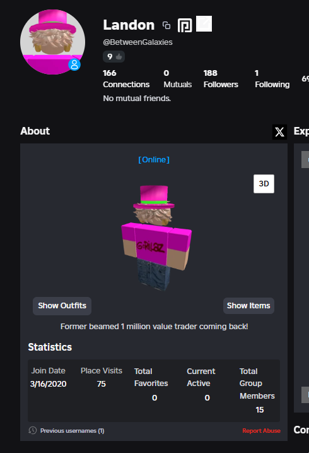The width and height of the screenshot is (309, 453).
Task: Click the Statistics heading
Action: [50, 347]
